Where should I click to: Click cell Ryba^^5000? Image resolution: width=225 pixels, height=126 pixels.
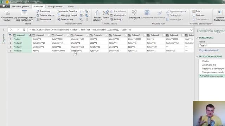pyautogui.click(x=60, y=39)
